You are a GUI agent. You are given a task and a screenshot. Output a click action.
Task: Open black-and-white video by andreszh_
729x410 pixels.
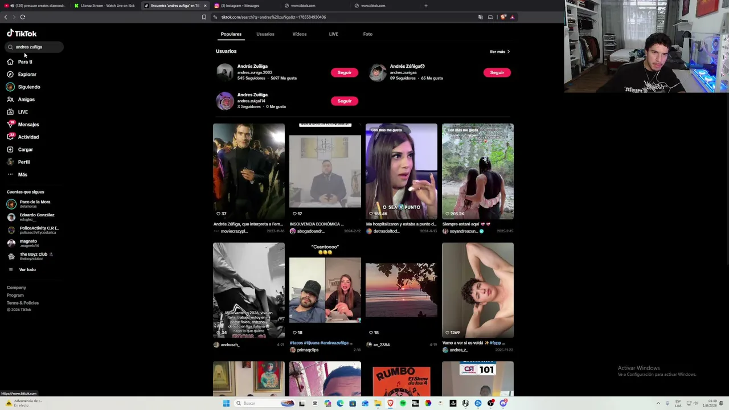(x=249, y=290)
